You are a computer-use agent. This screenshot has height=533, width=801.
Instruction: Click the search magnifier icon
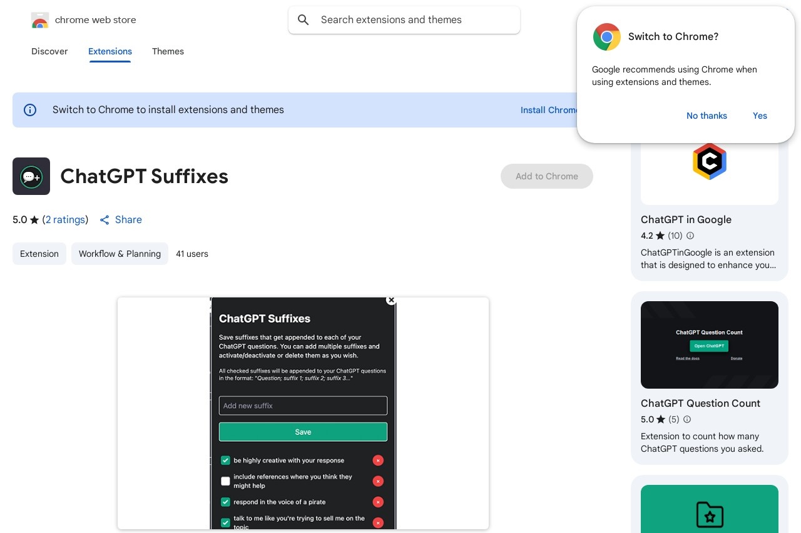pos(304,20)
